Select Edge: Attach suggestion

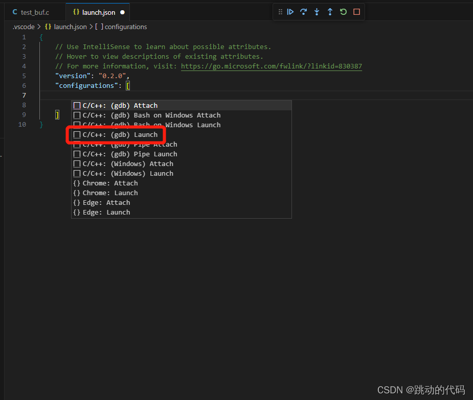pos(182,203)
